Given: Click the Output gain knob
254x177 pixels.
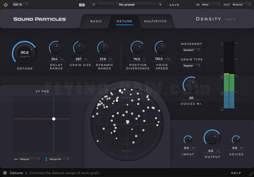Looking at the screenshot, I should [x=212, y=138].
